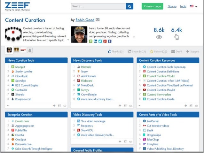Open the Curata.com link
The height and width of the screenshot is (153, 204).
22,121
